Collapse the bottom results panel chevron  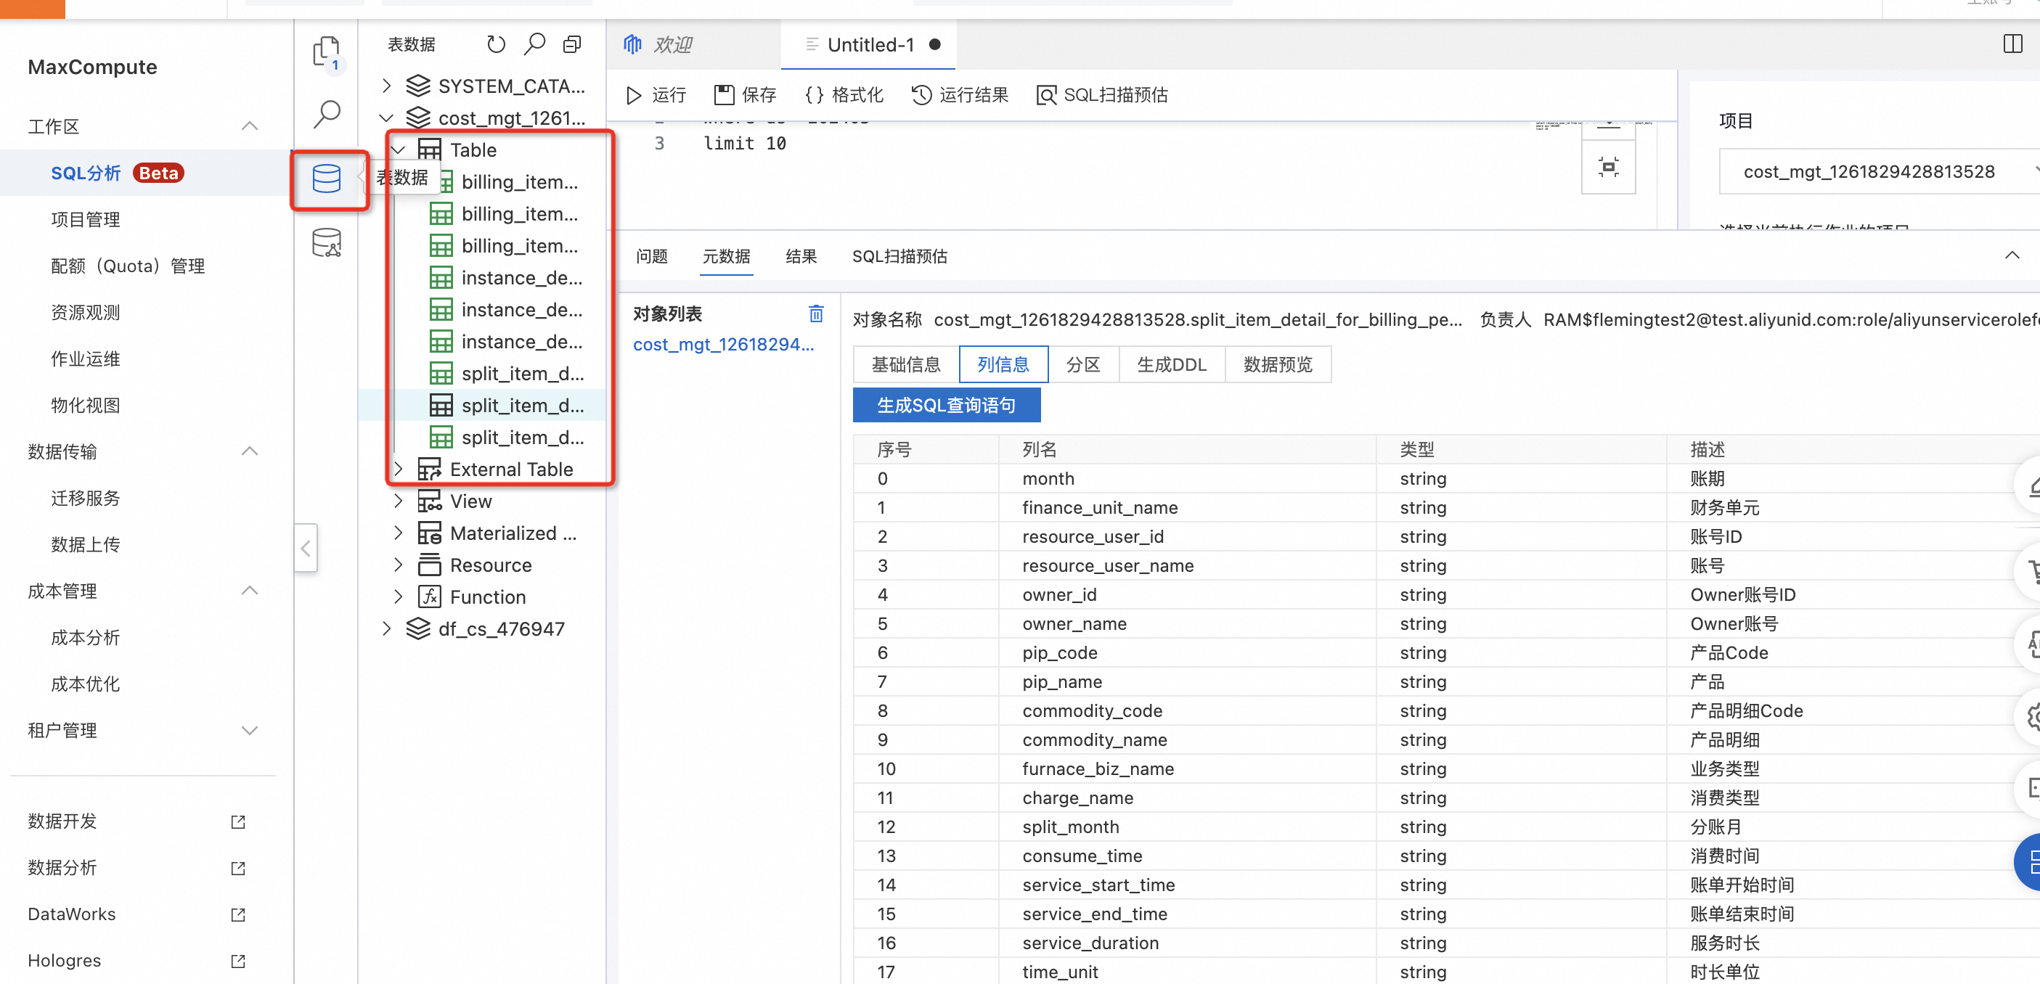pyautogui.click(x=2012, y=255)
